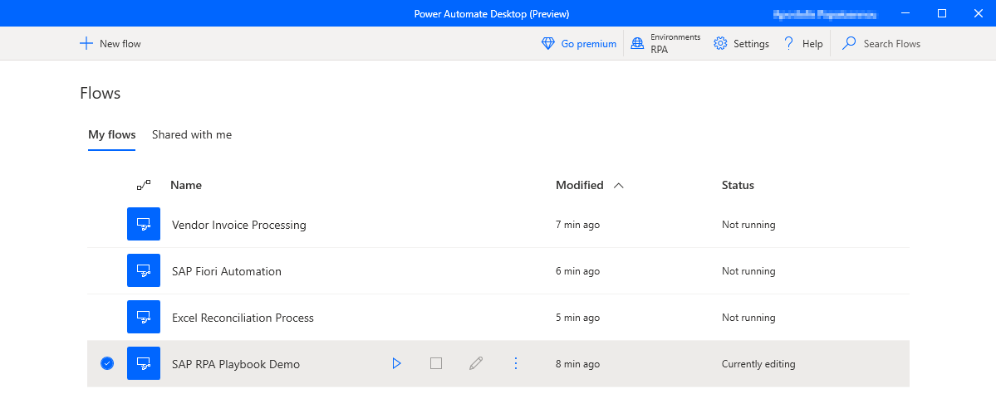This screenshot has width=996, height=413.
Task: Click Vendor Invoice Processing flow icon
Action: pos(144,224)
